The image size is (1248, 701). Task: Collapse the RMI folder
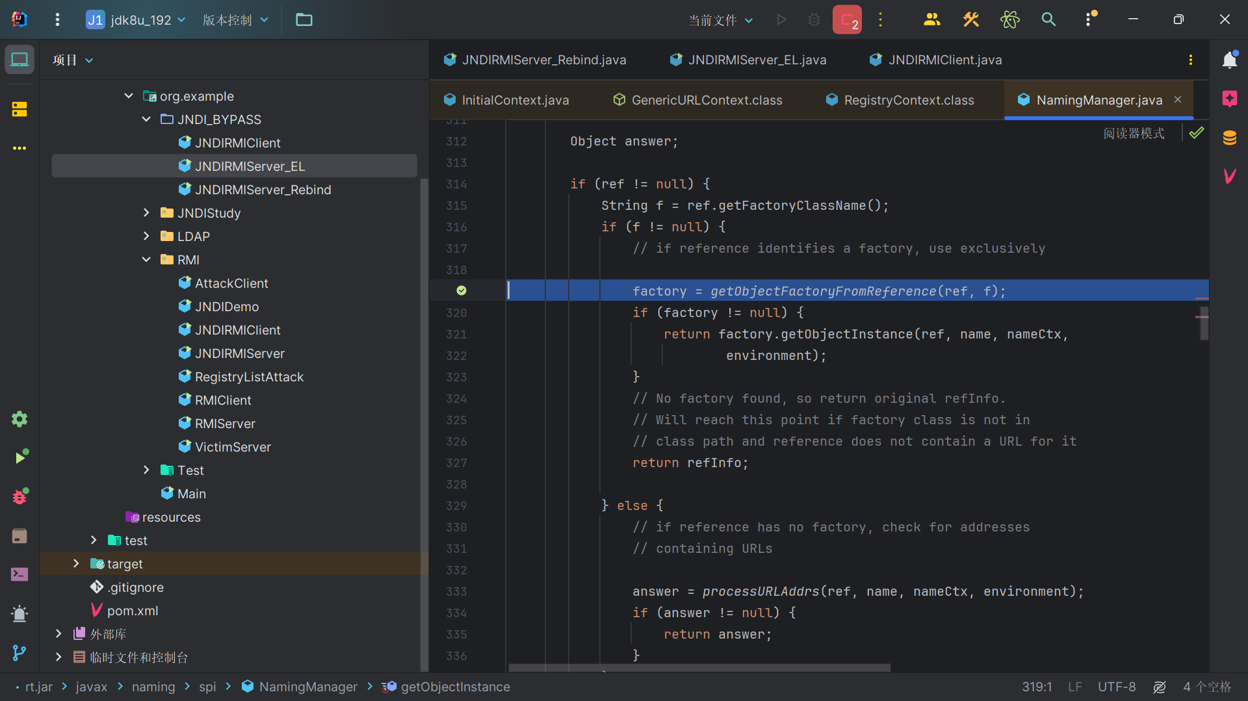[x=146, y=260]
